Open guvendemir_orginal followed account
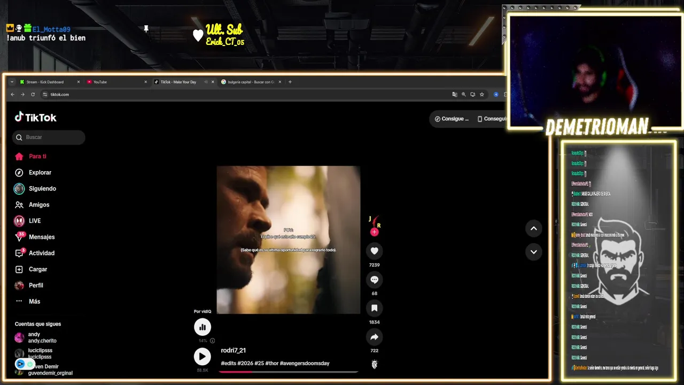 pyautogui.click(x=43, y=369)
